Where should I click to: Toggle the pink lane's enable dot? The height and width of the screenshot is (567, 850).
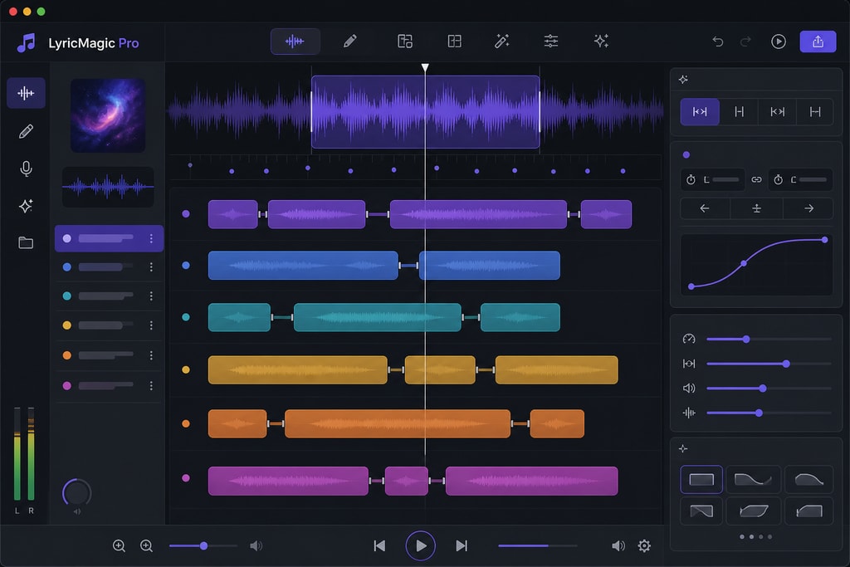click(x=186, y=478)
